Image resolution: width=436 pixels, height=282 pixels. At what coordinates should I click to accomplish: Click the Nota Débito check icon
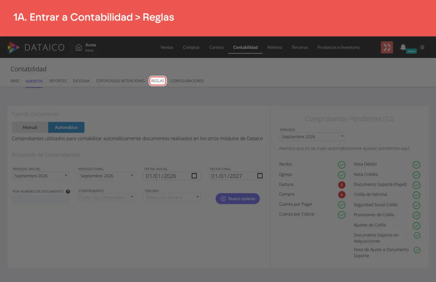tap(416, 165)
